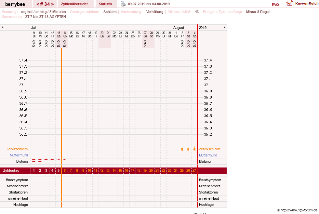Click the Zyklustag header label
The height and width of the screenshot is (214, 319).
[x=11, y=170]
